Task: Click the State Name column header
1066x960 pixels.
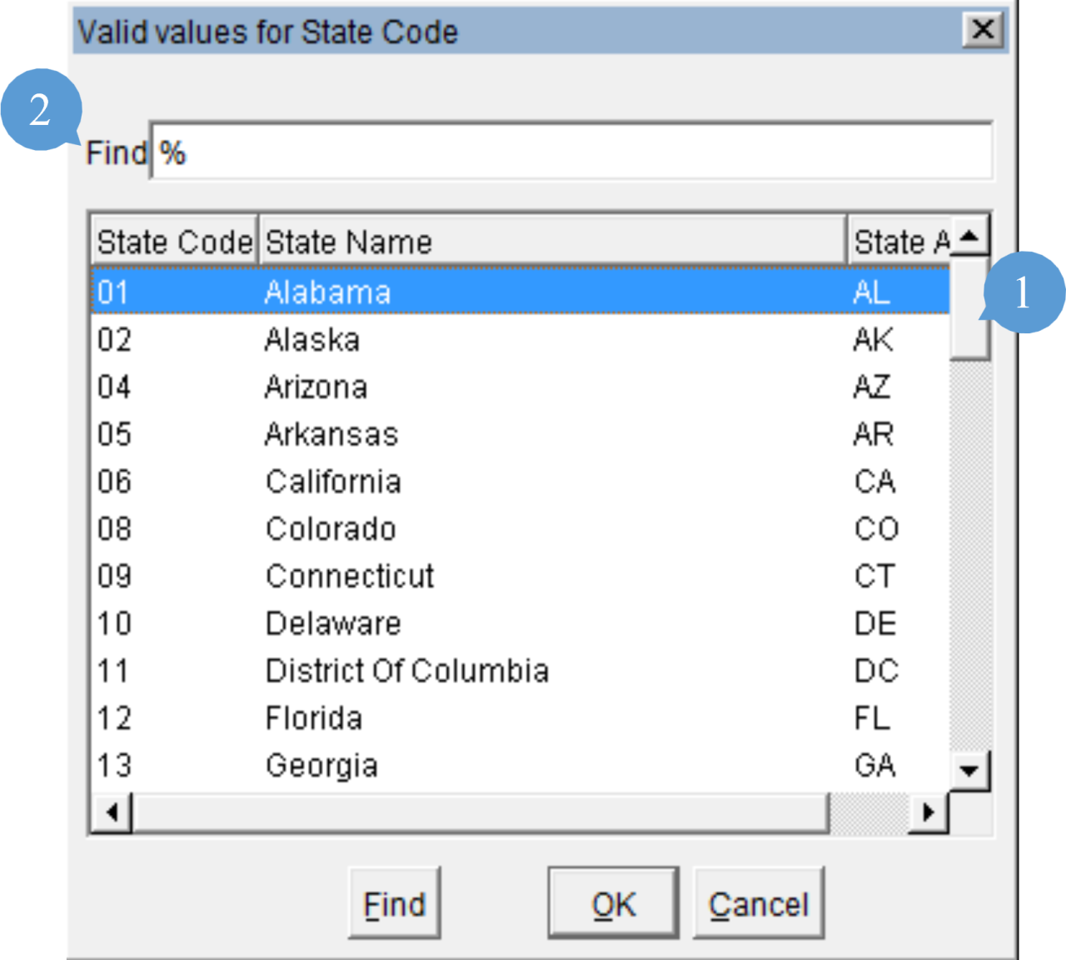Action: [551, 242]
